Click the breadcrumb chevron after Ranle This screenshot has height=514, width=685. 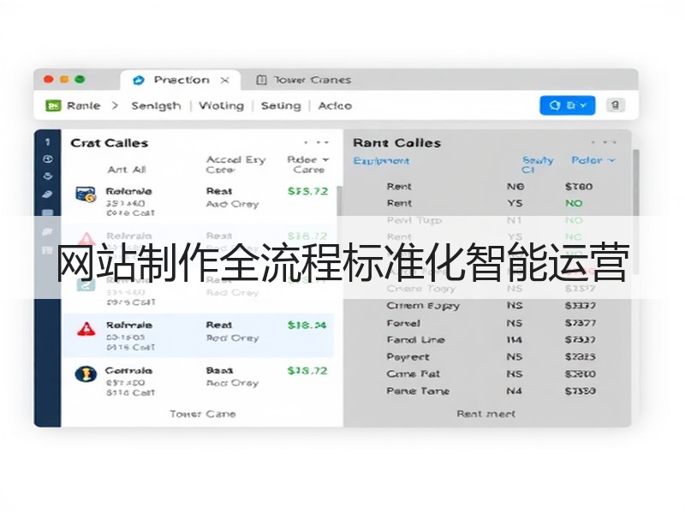[x=115, y=105]
